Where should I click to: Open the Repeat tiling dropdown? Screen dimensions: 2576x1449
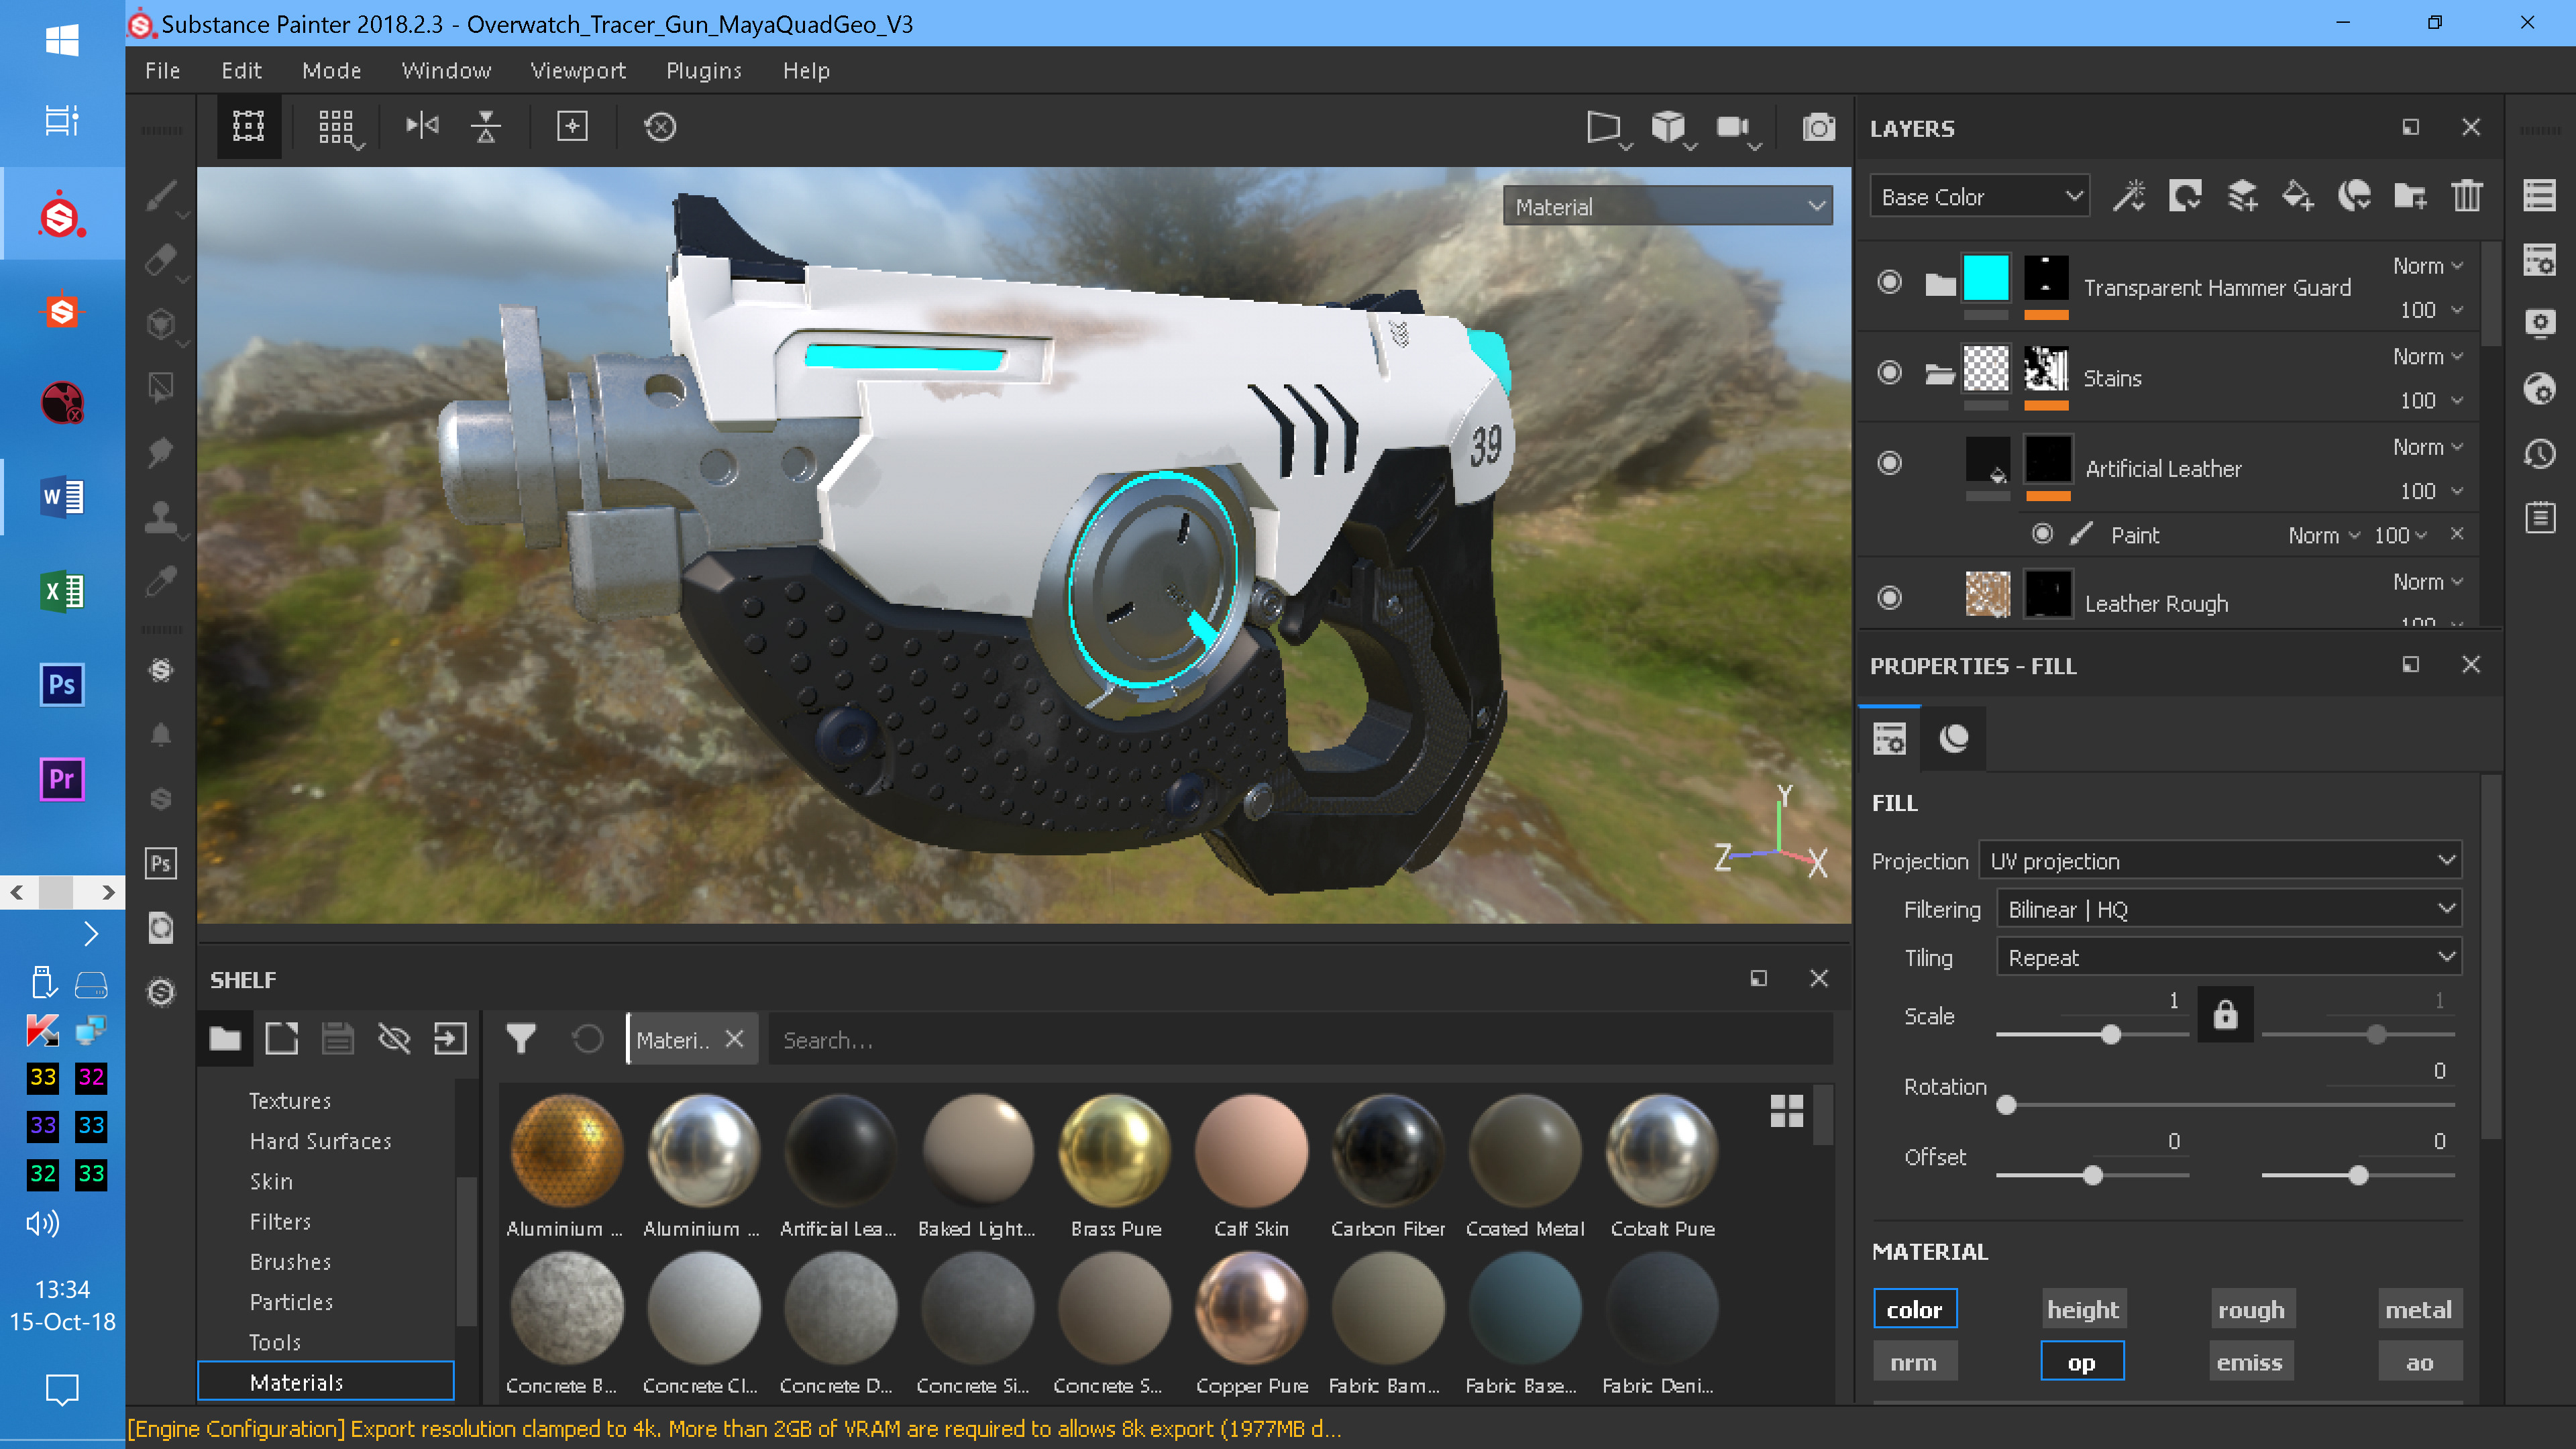tap(2229, 957)
